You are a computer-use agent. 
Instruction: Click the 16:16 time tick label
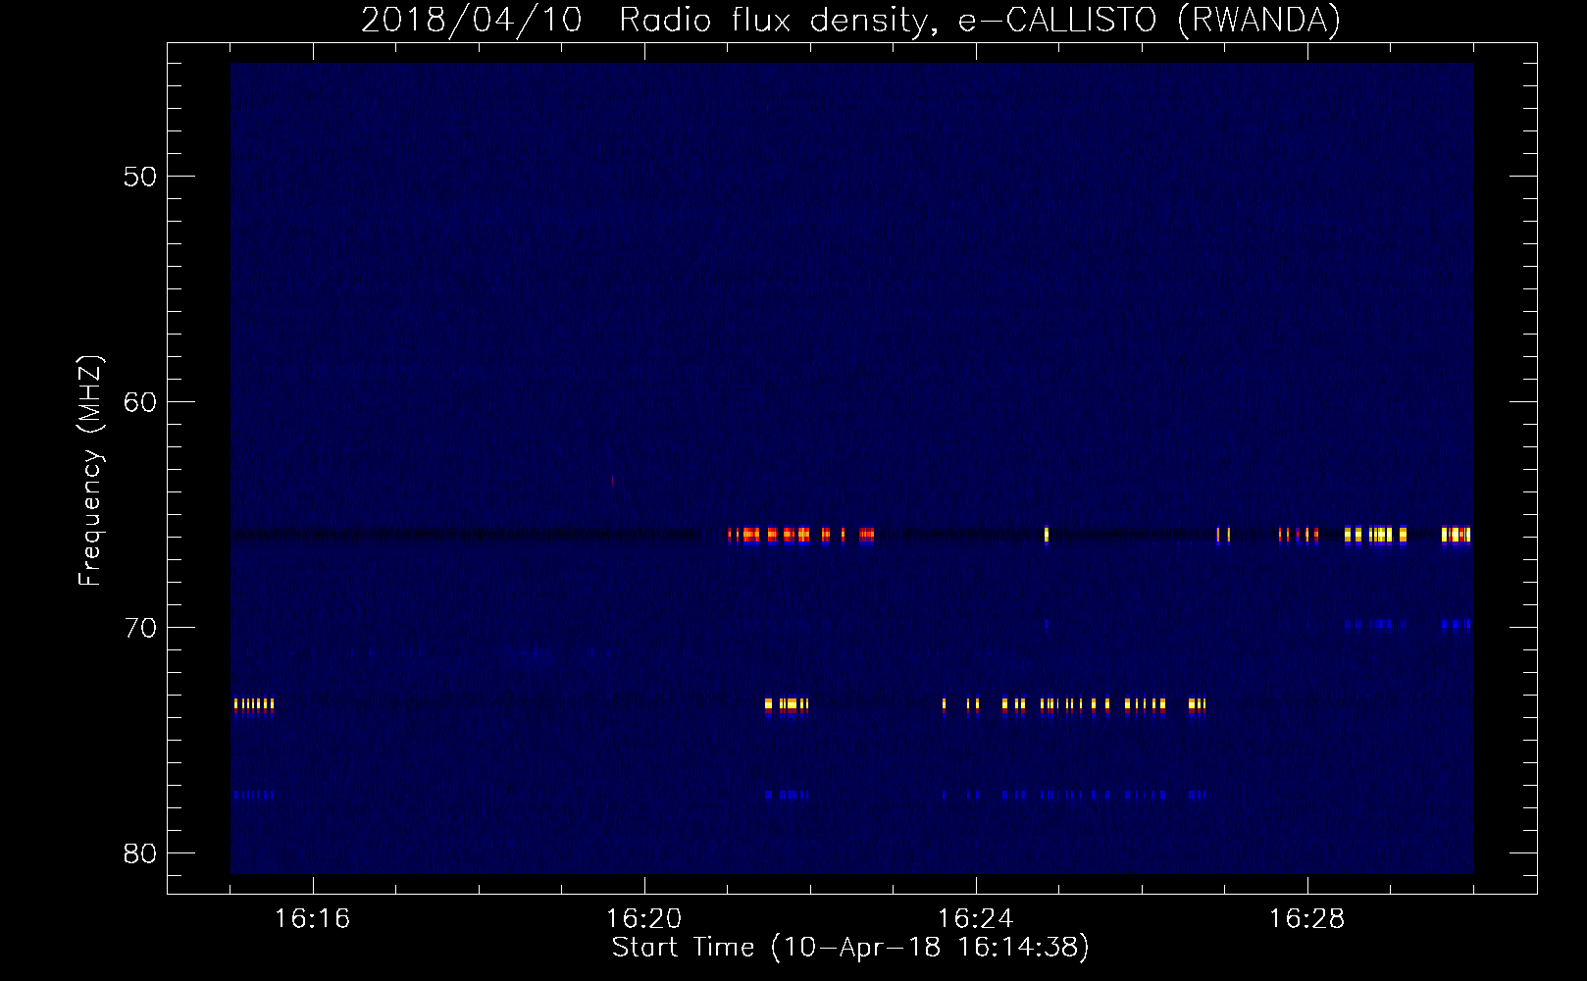[312, 919]
